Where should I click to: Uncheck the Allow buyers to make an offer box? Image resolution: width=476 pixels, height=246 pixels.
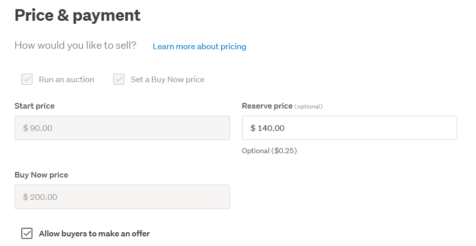27,233
